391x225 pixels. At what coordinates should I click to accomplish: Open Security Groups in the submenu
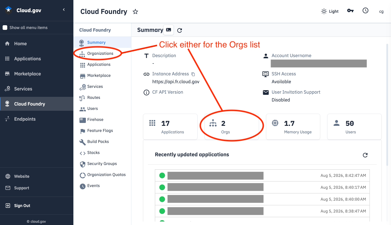tap(102, 164)
